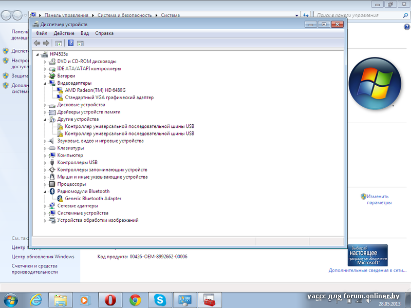This screenshot has height=308, width=411.
Task: Click the blue question-mark Help toolbar icon
Action: pos(71,43)
